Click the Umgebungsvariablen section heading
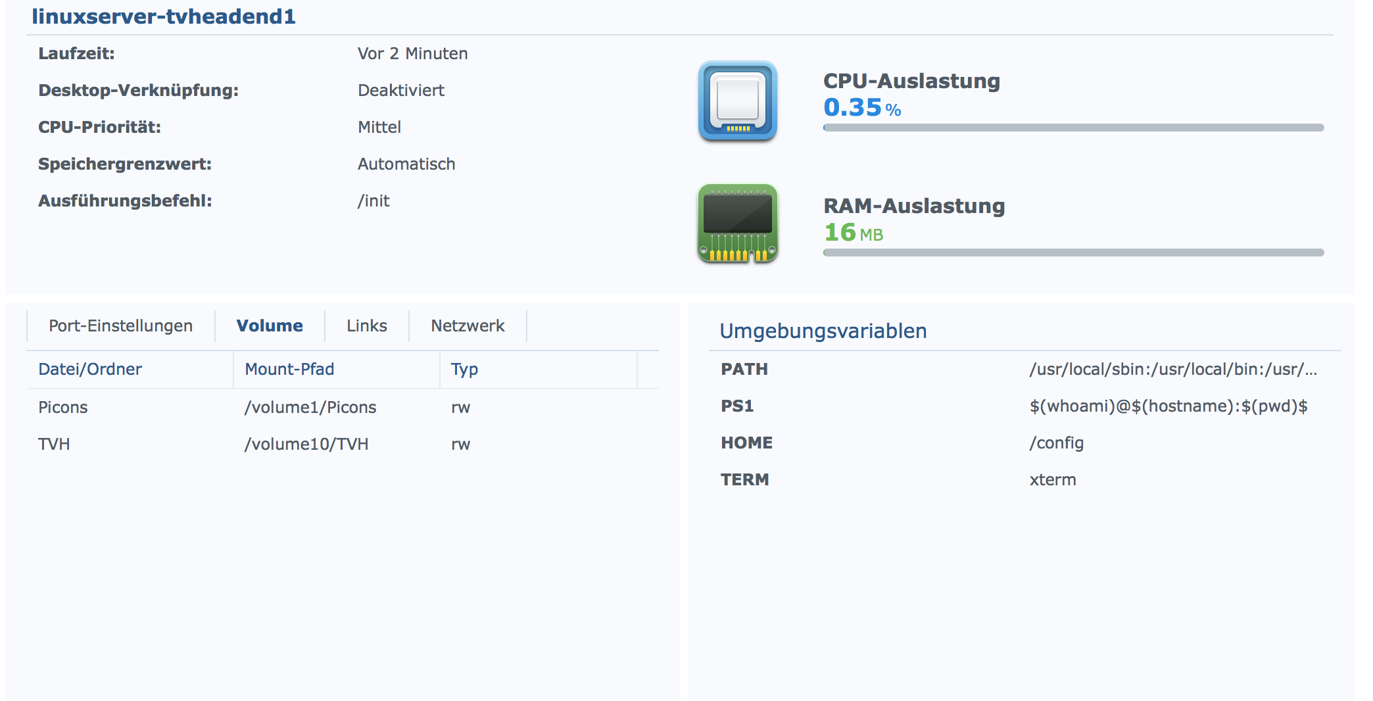The image size is (1373, 701). click(823, 331)
